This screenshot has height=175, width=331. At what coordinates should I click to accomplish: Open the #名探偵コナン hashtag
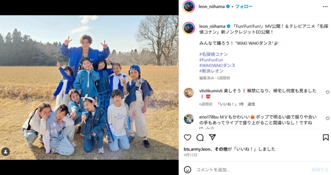[214, 54]
